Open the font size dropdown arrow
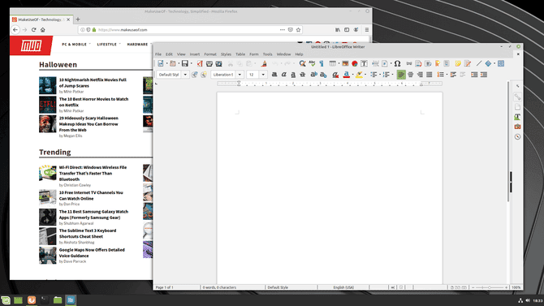 (x=263, y=75)
